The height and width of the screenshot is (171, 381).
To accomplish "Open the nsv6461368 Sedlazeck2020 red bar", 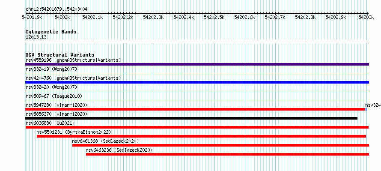I will (x=220, y=145).
